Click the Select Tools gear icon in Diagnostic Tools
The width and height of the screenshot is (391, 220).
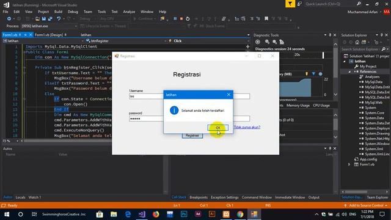258,42
